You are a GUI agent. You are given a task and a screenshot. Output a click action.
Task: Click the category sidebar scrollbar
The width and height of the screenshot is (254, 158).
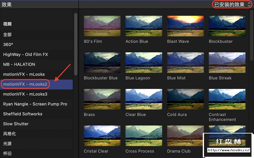(x=76, y=44)
